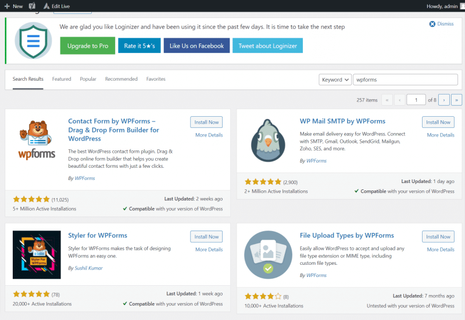Screen dimensions: 465x320
Task: Click the WP Mail SMTP pigeon icon
Action: click(x=268, y=141)
